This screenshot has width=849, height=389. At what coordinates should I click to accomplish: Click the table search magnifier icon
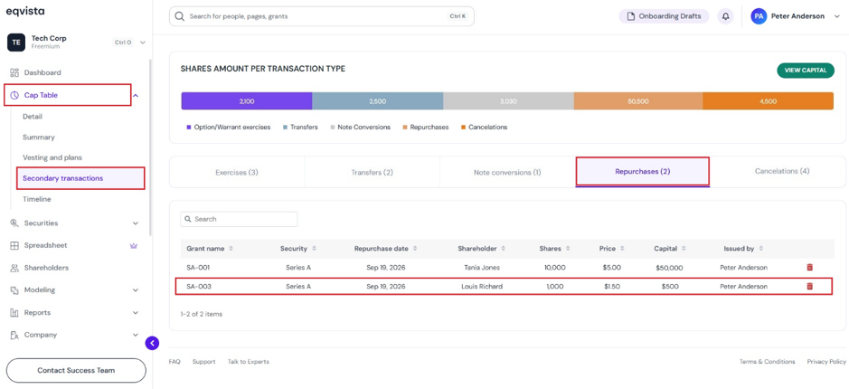coord(188,219)
